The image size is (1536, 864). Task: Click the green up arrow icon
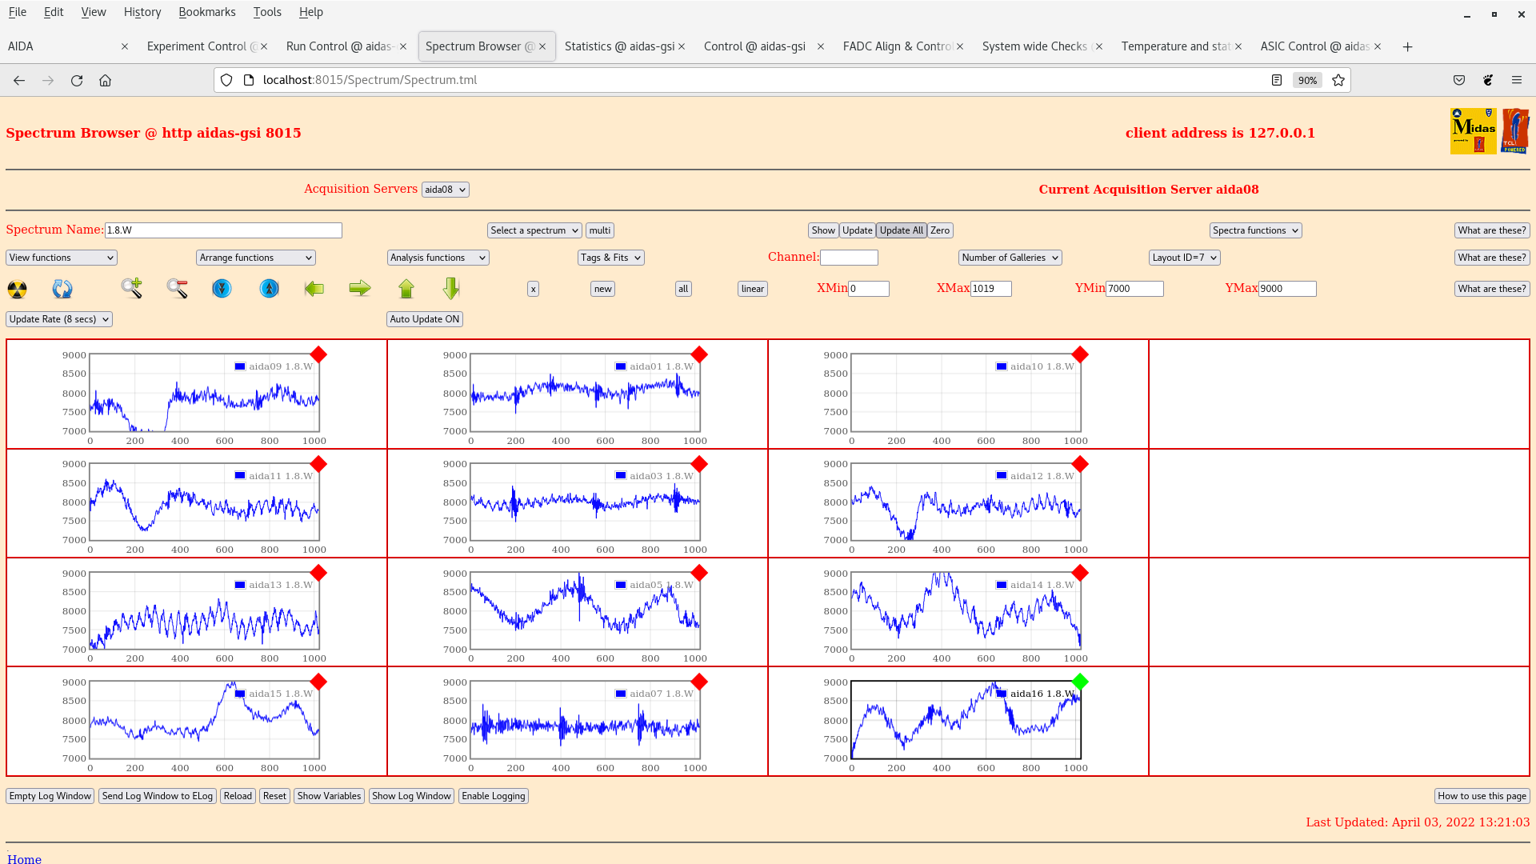(x=406, y=289)
